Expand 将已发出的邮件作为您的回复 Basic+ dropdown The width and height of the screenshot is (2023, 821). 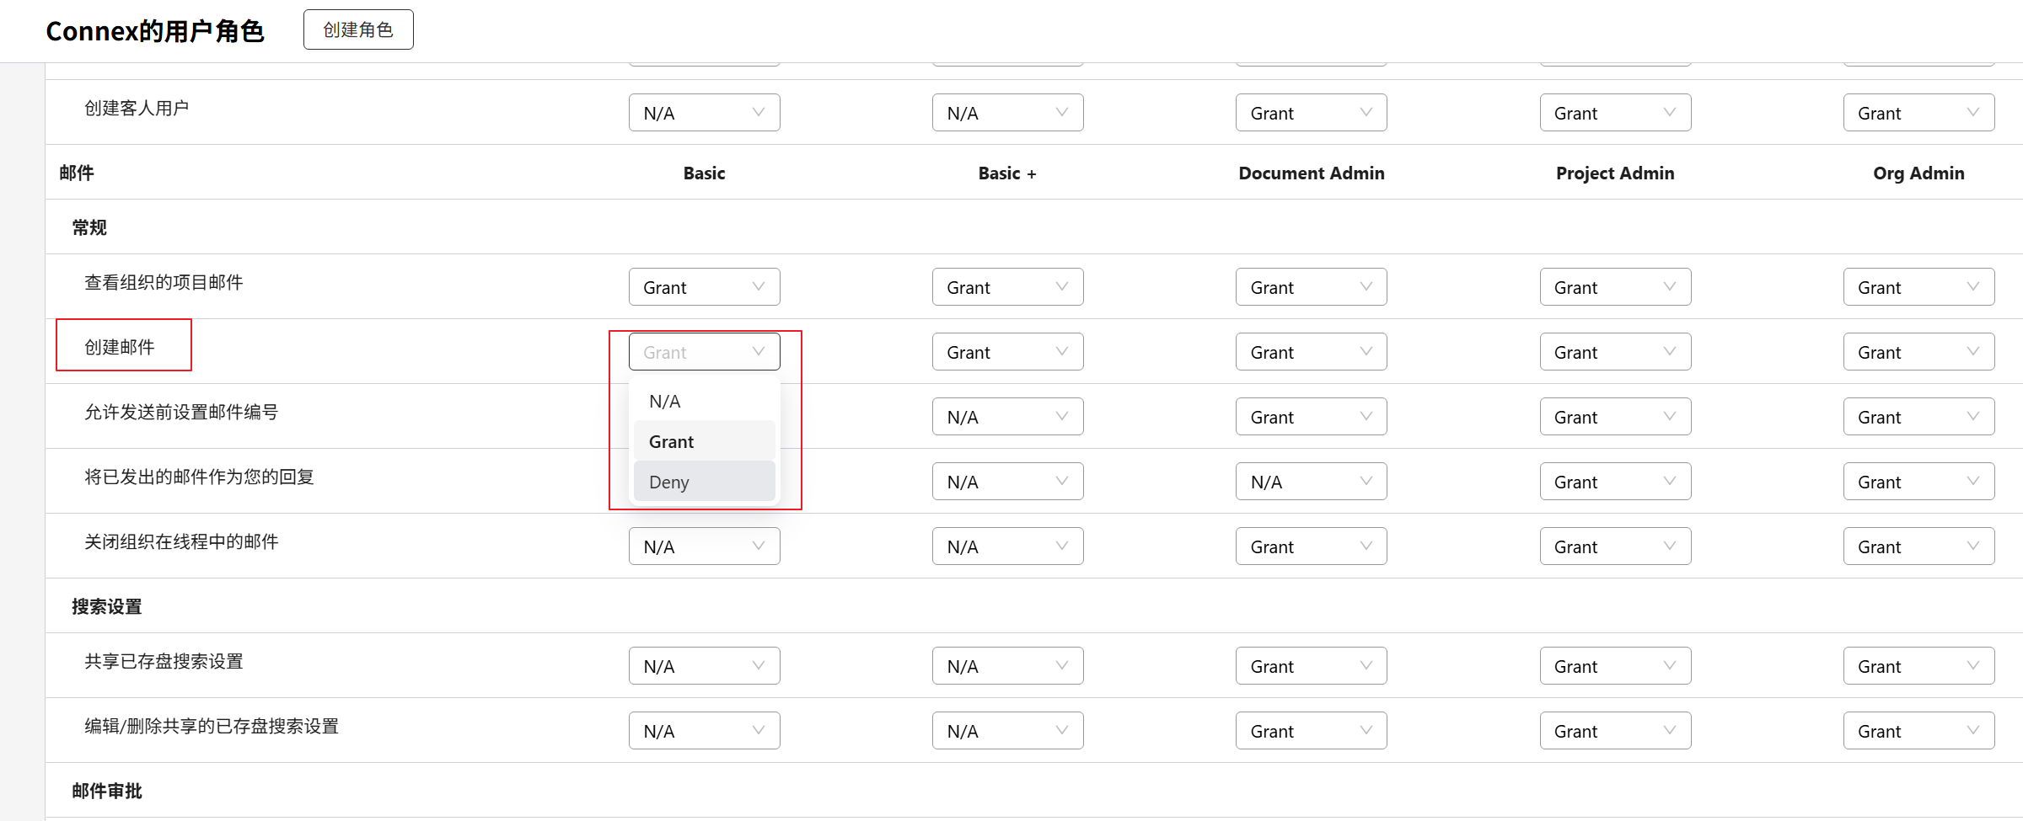click(1007, 482)
